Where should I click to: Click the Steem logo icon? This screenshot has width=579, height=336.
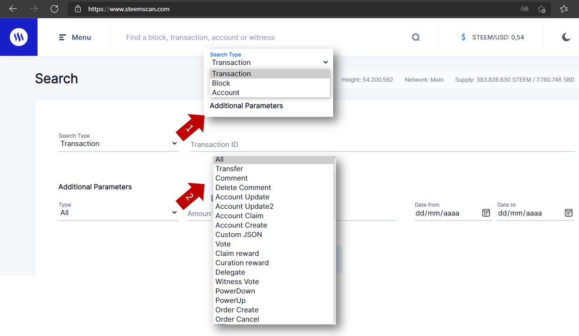click(x=19, y=37)
